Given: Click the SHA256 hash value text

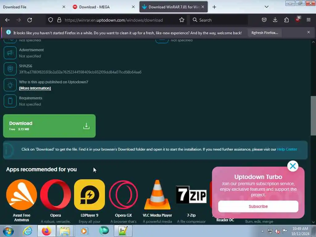Looking at the screenshot, I should coord(80,72).
